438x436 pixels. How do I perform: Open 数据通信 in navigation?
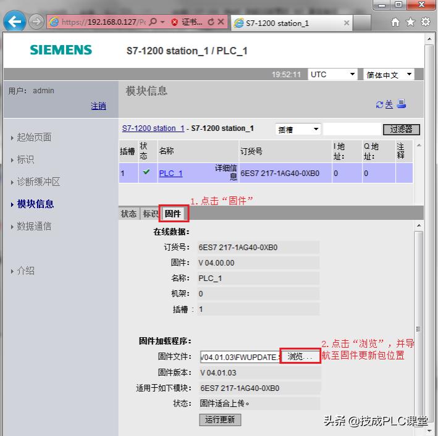tap(34, 226)
